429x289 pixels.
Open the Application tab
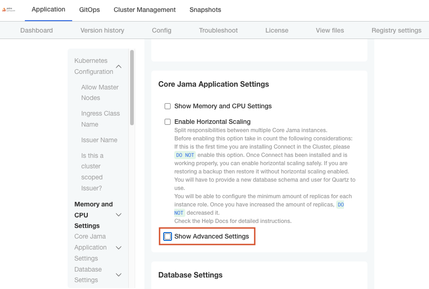(48, 9)
